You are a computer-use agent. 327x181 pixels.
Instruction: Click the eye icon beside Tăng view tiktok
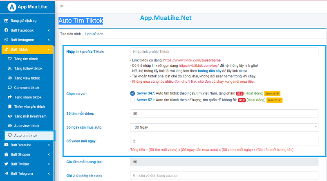click(x=10, y=78)
